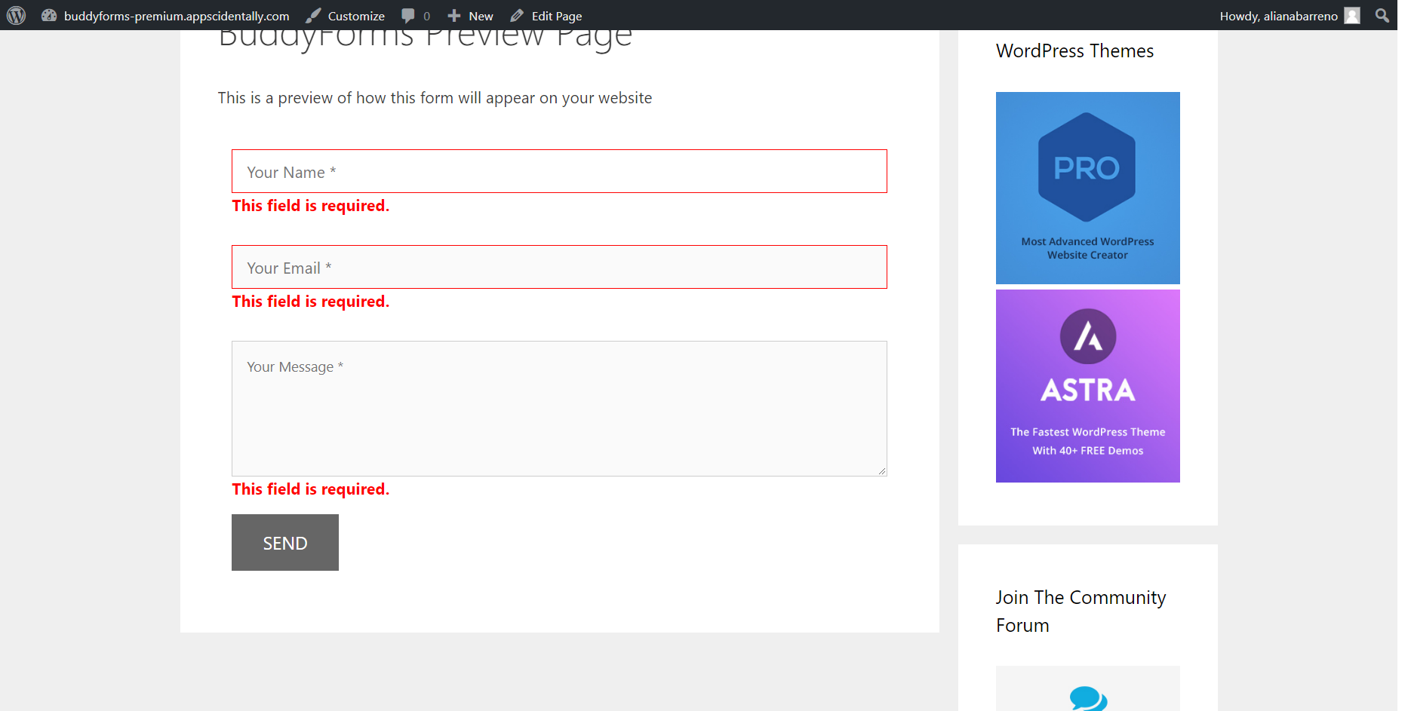
Task: Click the comment count zero in toolbar
Action: [x=426, y=16]
